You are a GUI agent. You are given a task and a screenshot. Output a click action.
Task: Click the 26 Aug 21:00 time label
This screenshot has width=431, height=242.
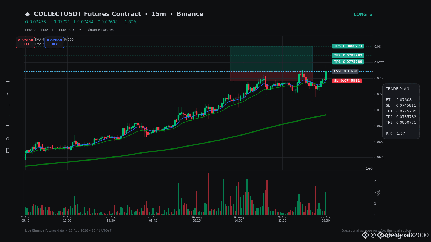tap(282, 219)
